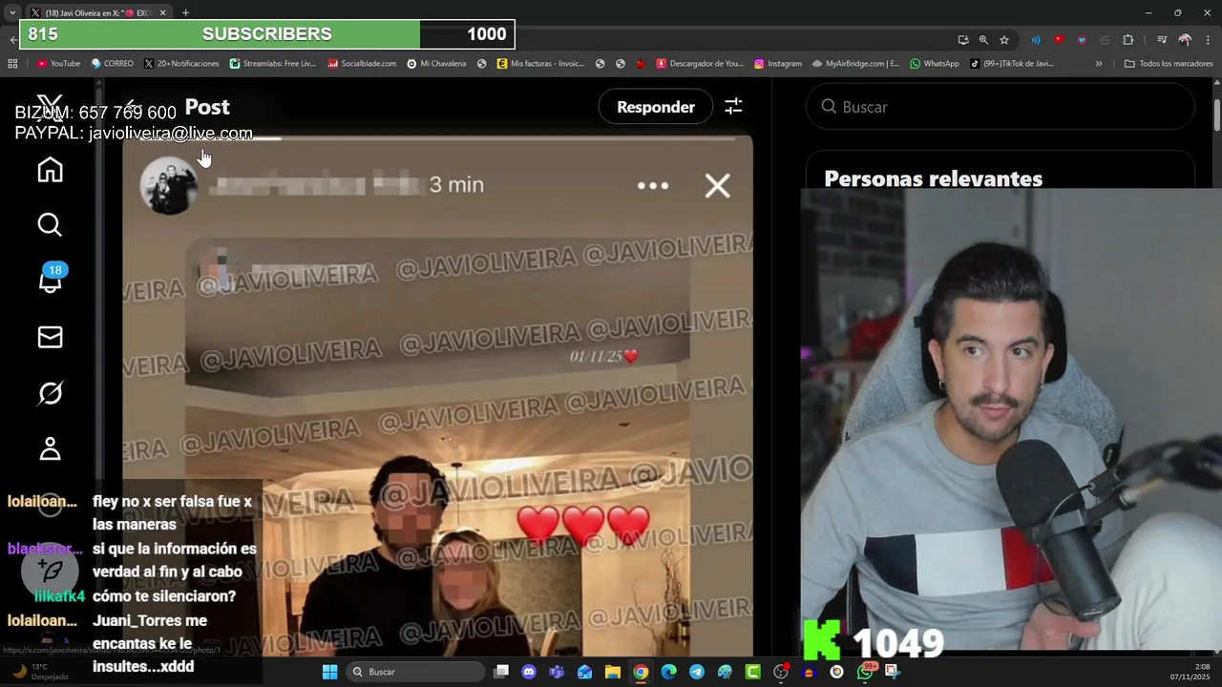The width and height of the screenshot is (1222, 687).
Task: Expand the hidden bookmarks chevron
Action: [x=1099, y=64]
